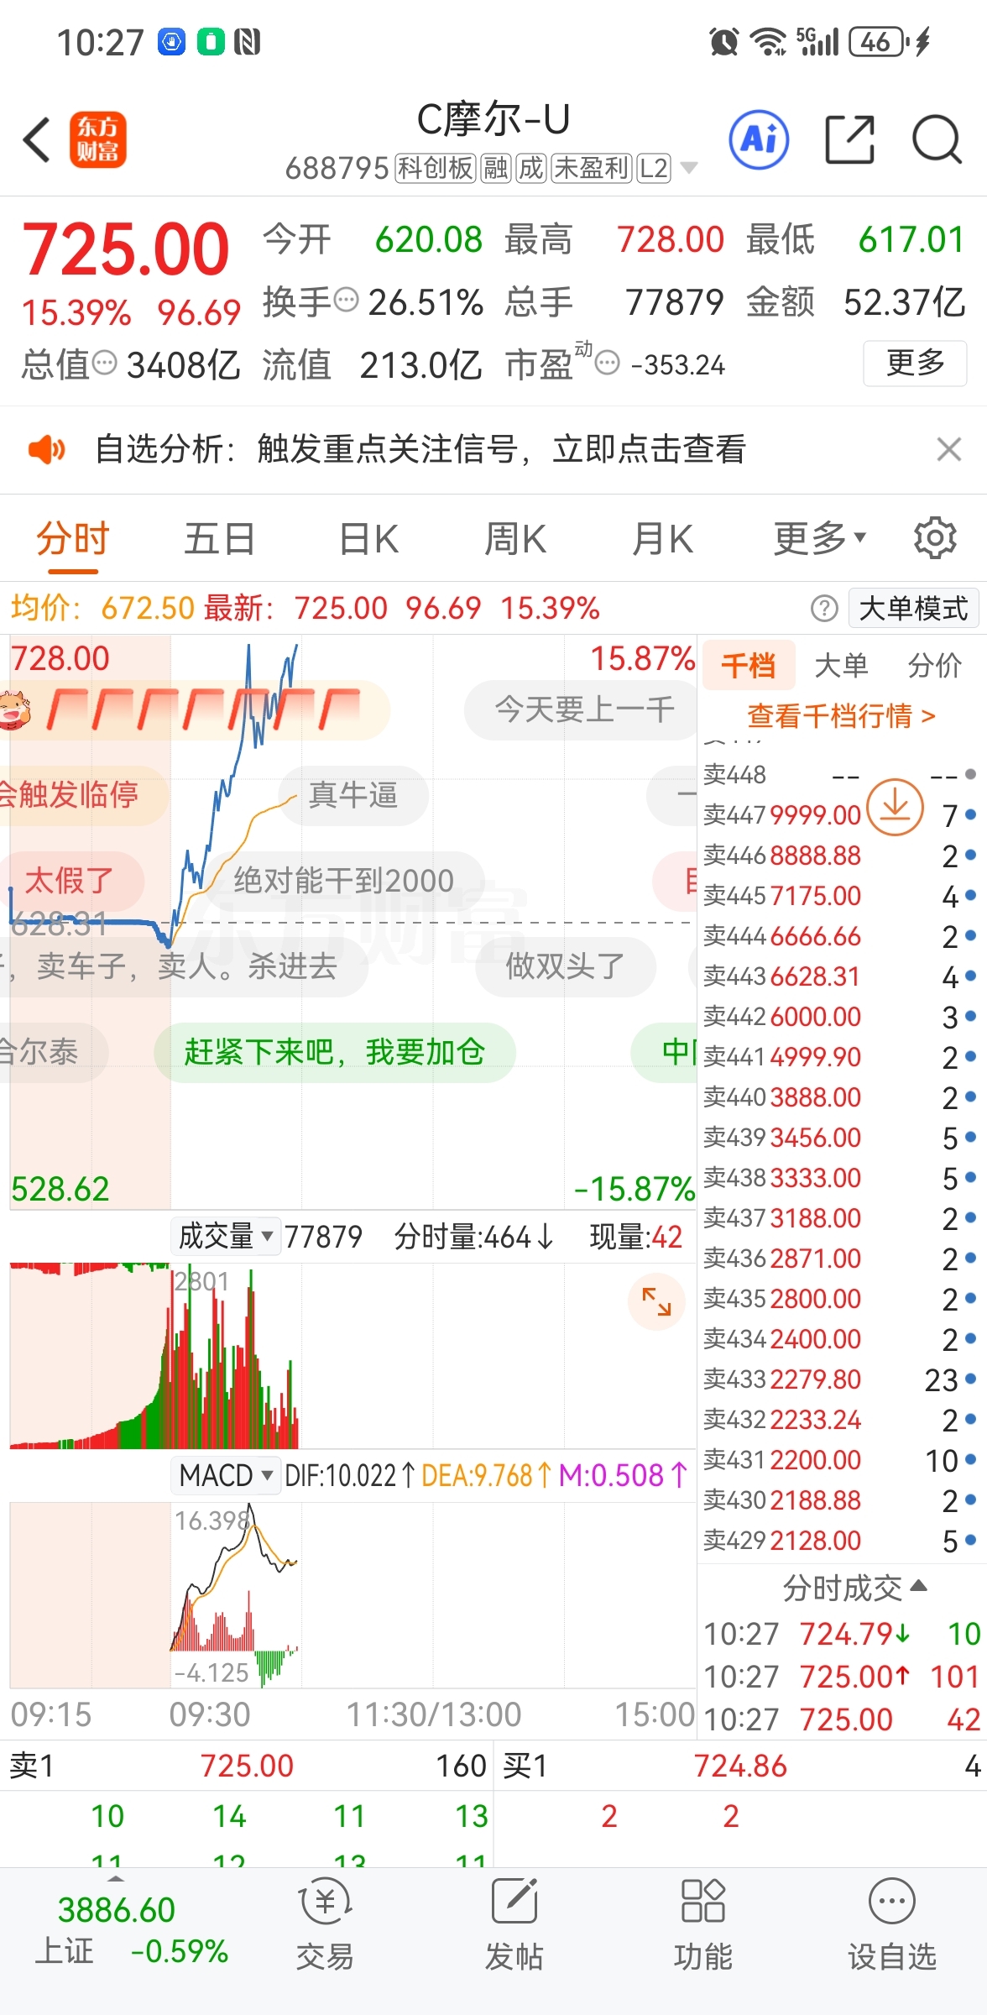The height and width of the screenshot is (2015, 987).
Task: Tap the 725.00 current price
Action: click(125, 249)
